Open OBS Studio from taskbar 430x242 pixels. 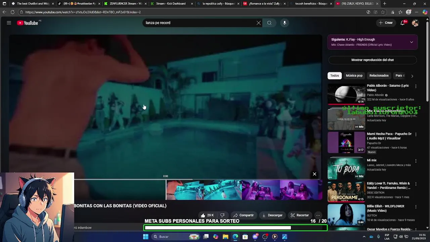[265, 237]
